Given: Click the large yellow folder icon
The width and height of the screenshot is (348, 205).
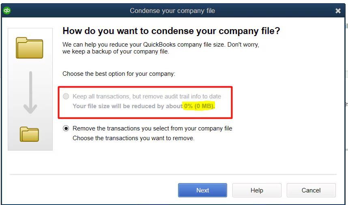Looking at the screenshot, I should click(x=29, y=48).
